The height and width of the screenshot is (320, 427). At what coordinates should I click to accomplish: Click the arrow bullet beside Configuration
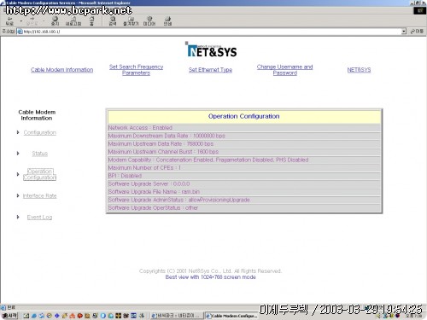pos(18,132)
